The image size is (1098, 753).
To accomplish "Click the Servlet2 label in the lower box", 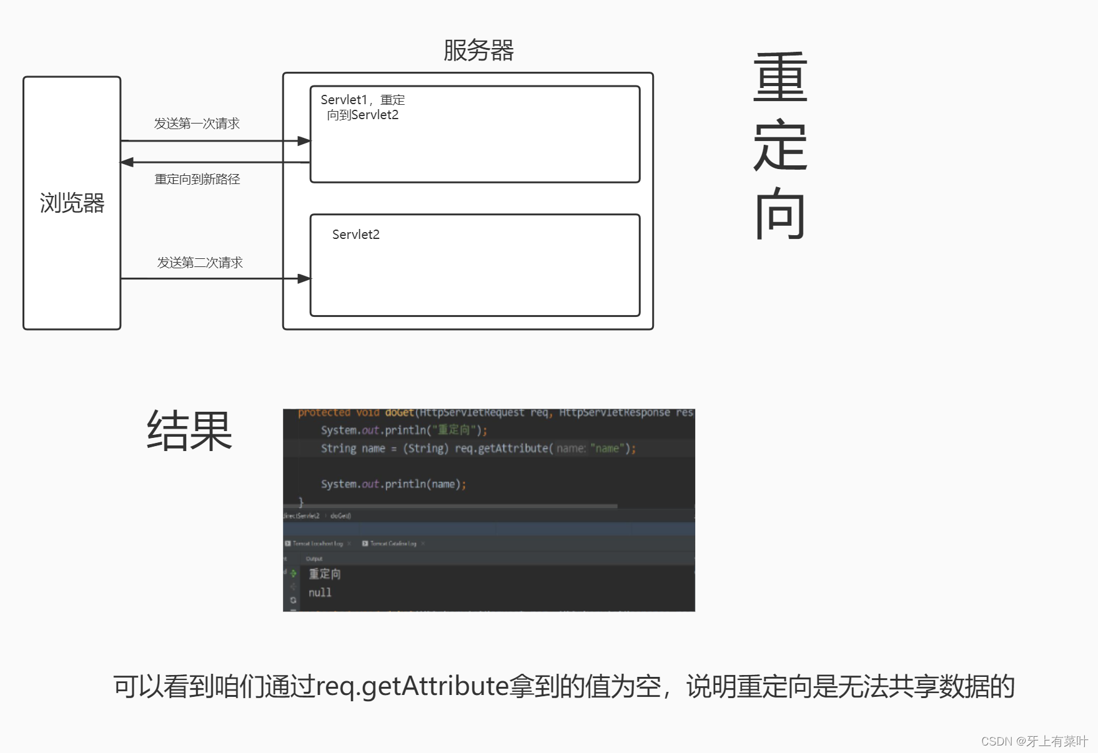I will point(356,235).
